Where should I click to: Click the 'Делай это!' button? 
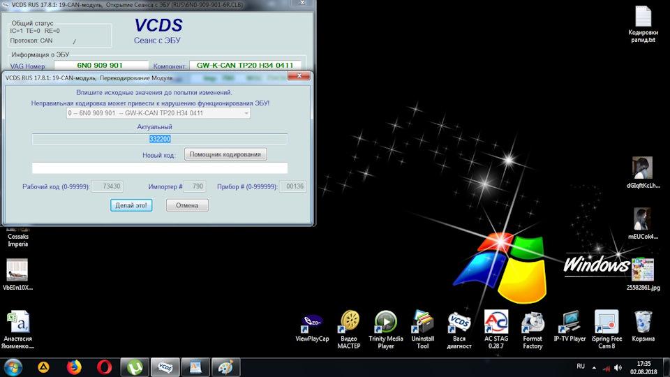pos(131,205)
